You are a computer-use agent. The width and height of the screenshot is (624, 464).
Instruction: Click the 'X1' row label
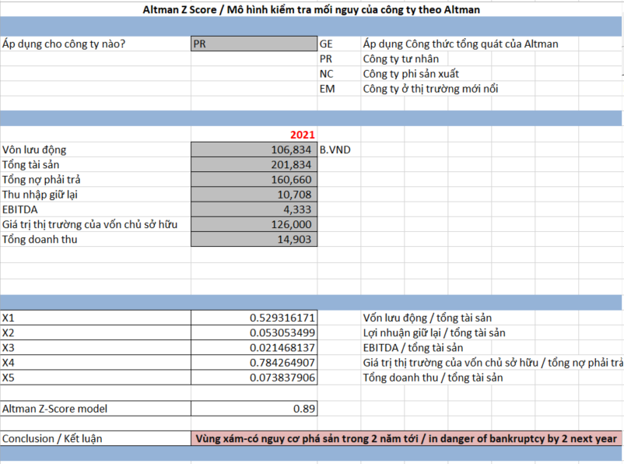click(9, 318)
